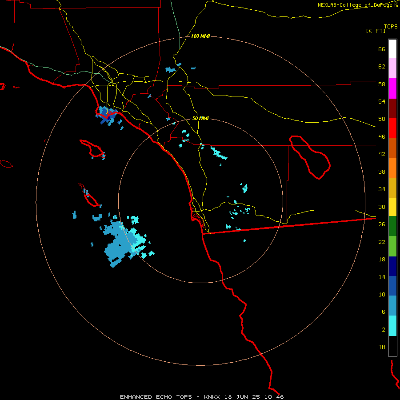Click the dark green legend swatch

(x=392, y=226)
